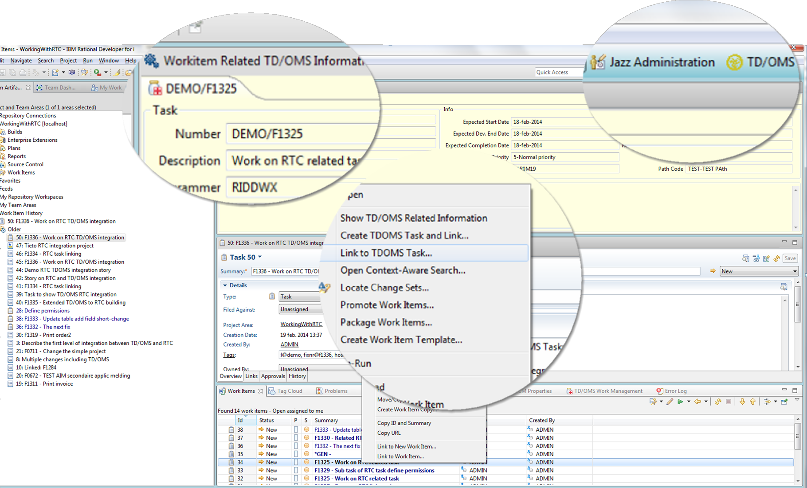
Task: Click the task editor vertical scrollbar thumb
Action: click(x=797, y=305)
